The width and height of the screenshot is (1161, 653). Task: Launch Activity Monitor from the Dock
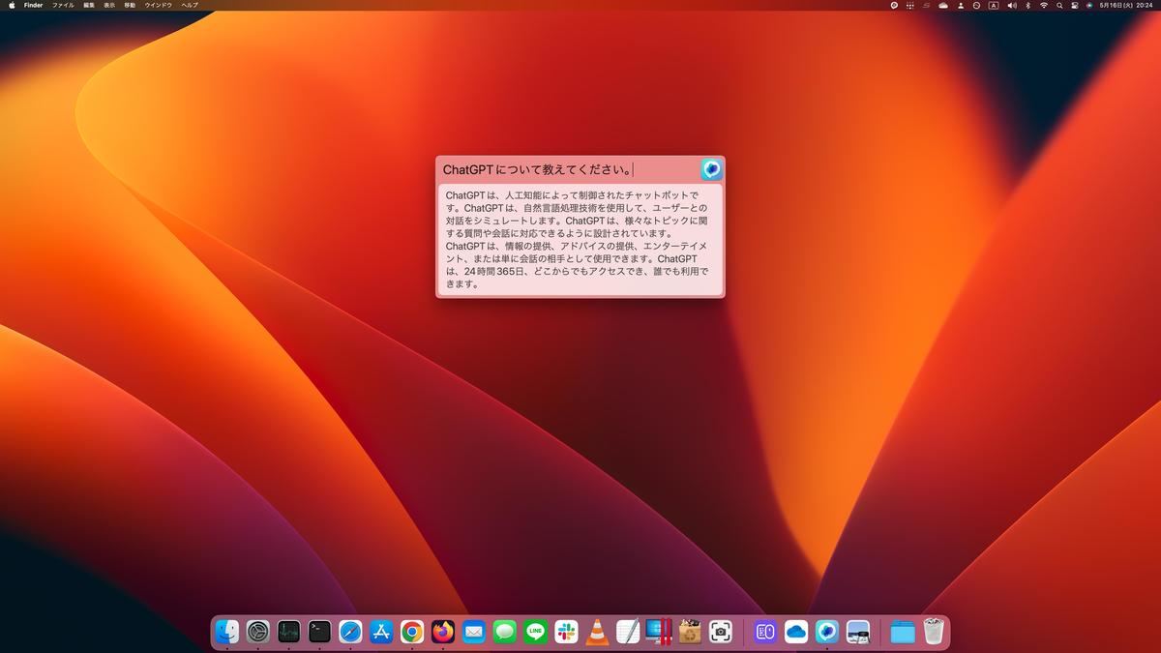pyautogui.click(x=288, y=632)
